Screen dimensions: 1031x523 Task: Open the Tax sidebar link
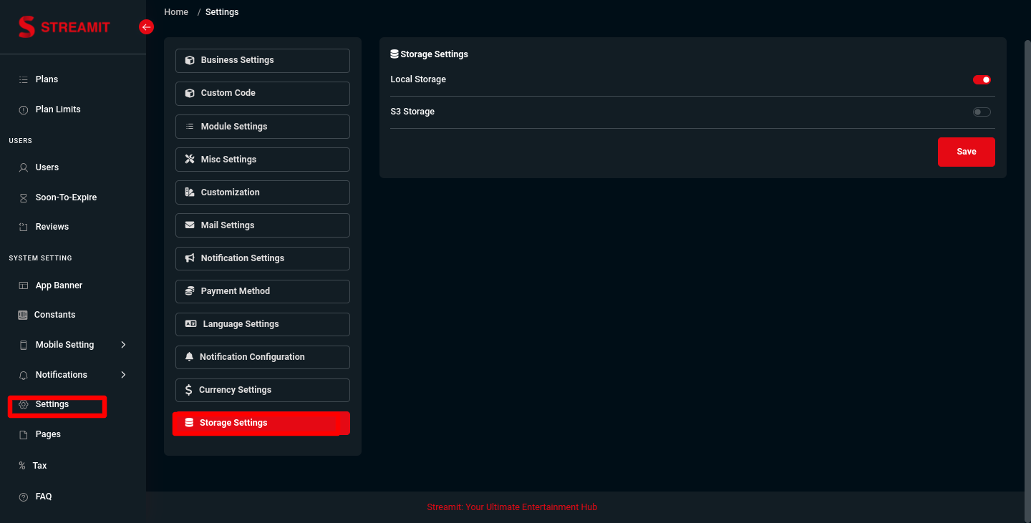(39, 466)
